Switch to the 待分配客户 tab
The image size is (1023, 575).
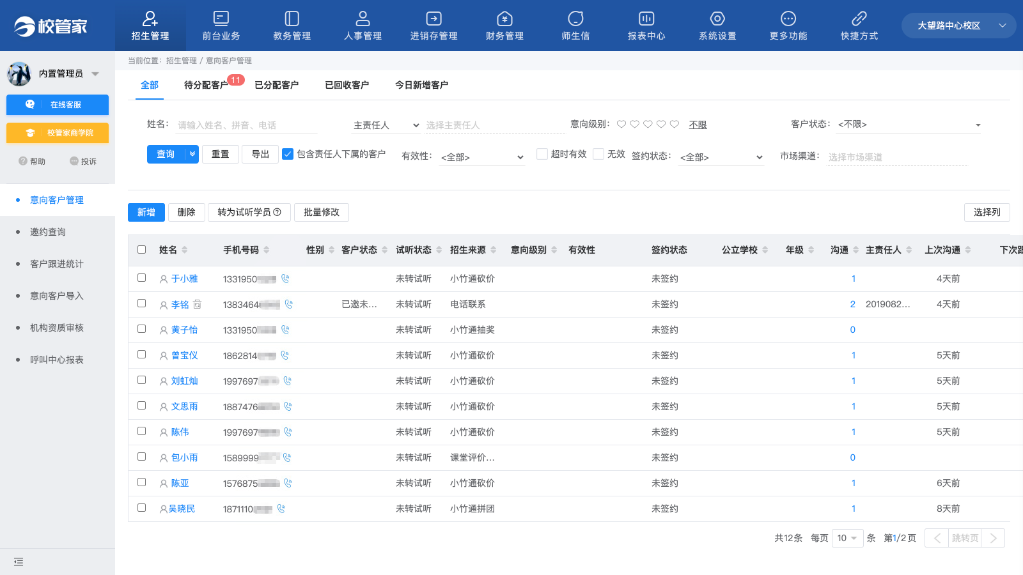tap(206, 85)
